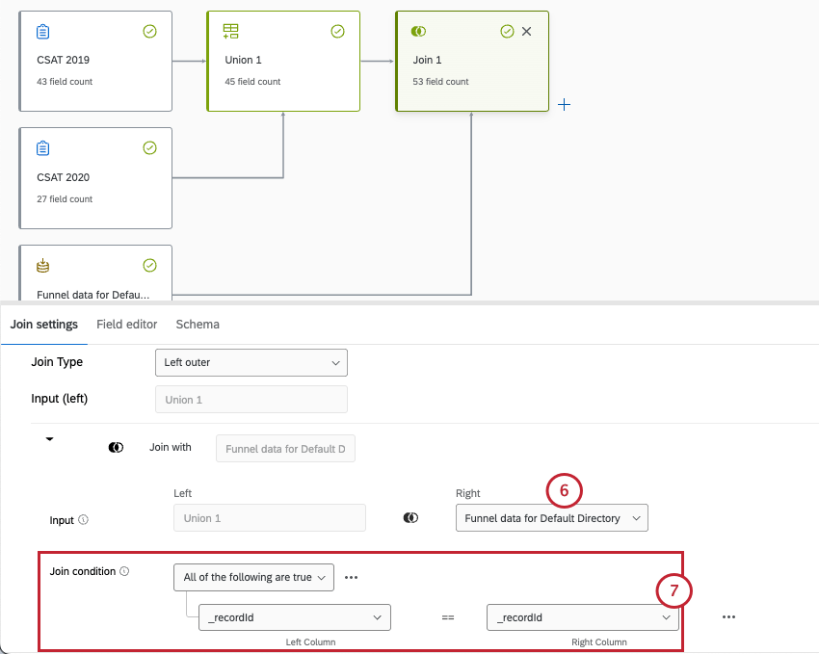Click the Join 1 node's join icon
This screenshot has width=819, height=654.
point(418,32)
